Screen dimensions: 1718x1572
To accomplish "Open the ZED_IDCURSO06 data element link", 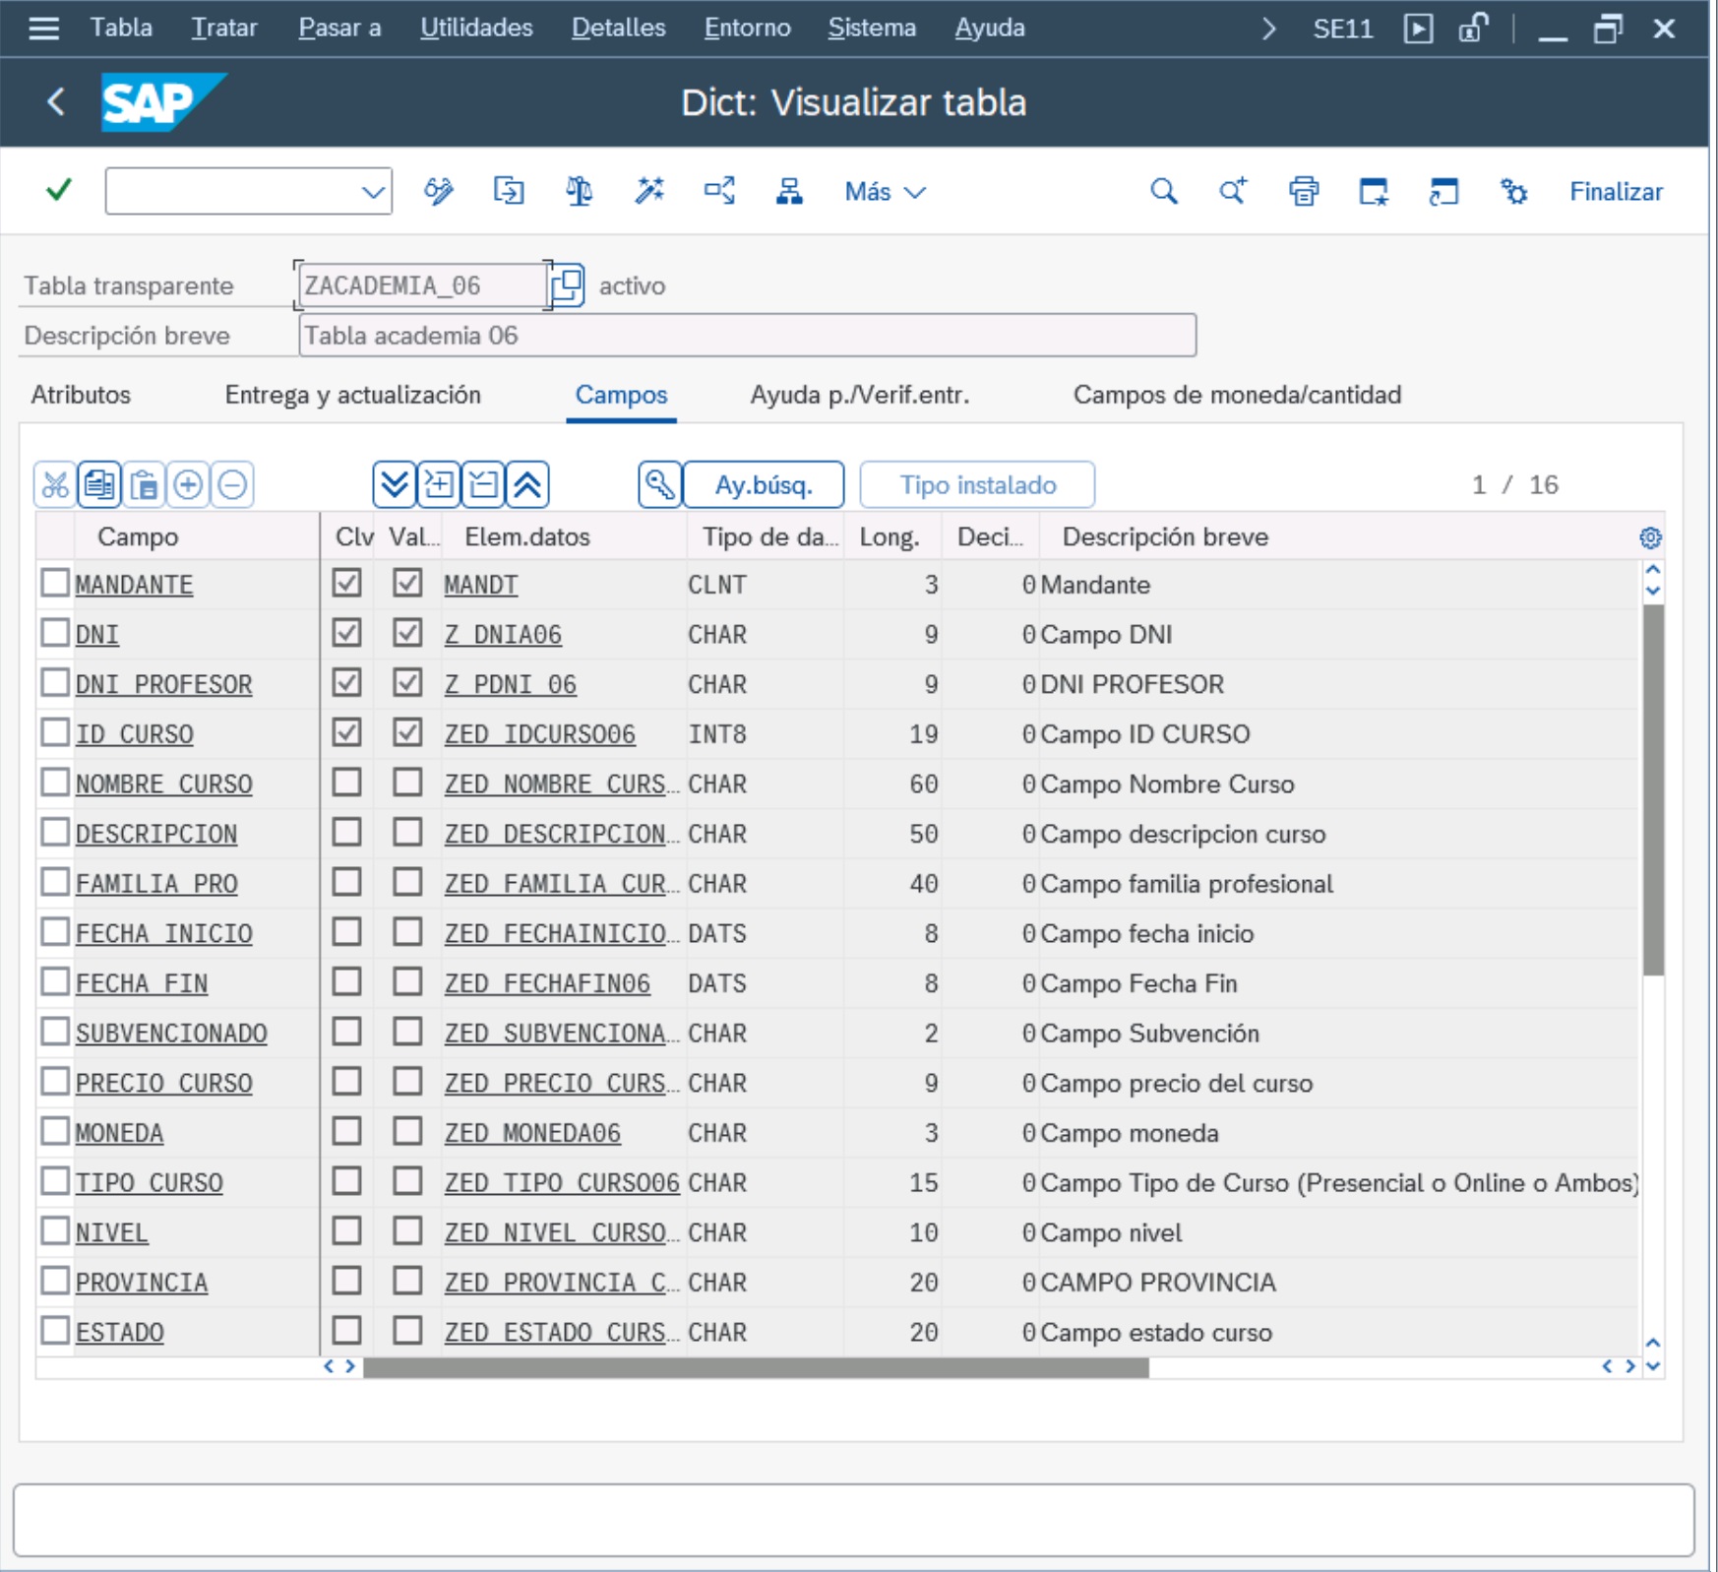I will 539,734.
